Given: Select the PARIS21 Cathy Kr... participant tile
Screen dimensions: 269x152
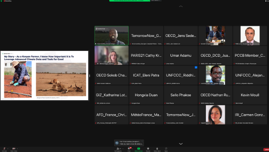Looking at the screenshot, I should tap(146, 55).
